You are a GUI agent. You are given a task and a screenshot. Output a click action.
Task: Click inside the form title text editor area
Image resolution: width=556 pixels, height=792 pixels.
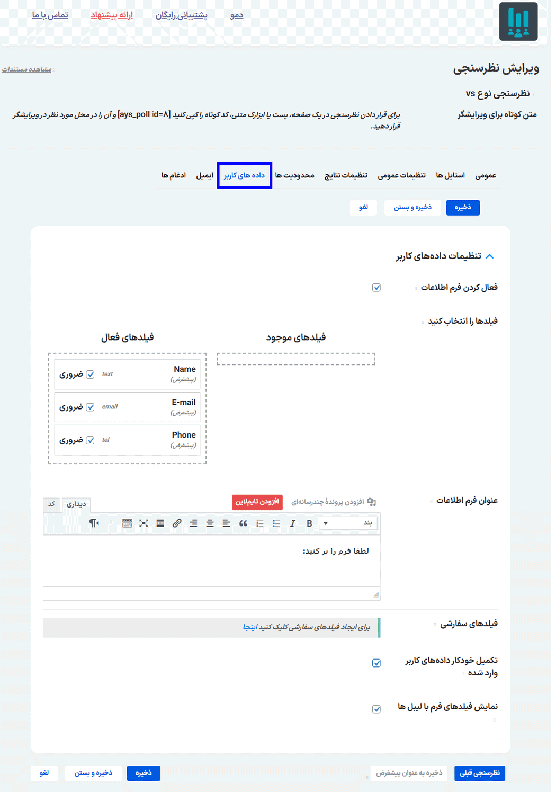(x=212, y=560)
